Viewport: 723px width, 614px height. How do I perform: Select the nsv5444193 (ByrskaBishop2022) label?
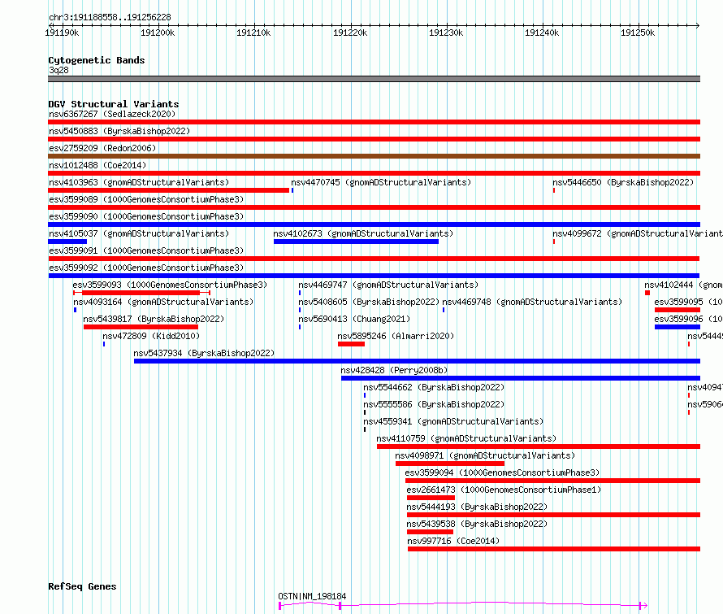(x=477, y=507)
